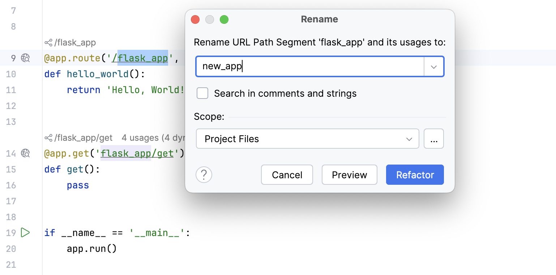Screen dimensions: 556x275
Task: Cancel the Rename dialog
Action: (x=287, y=175)
